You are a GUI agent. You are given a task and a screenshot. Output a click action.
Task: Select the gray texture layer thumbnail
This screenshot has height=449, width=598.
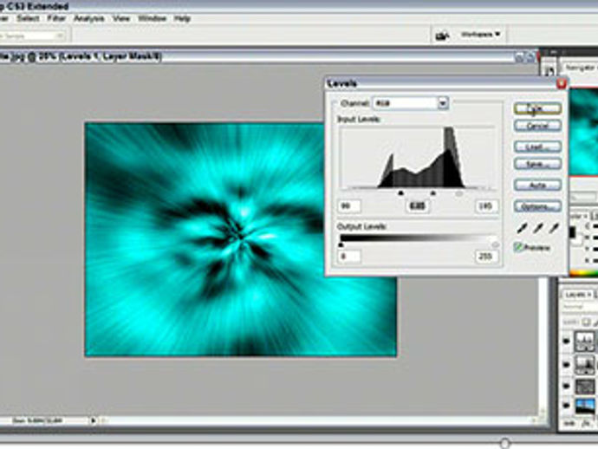[585, 387]
